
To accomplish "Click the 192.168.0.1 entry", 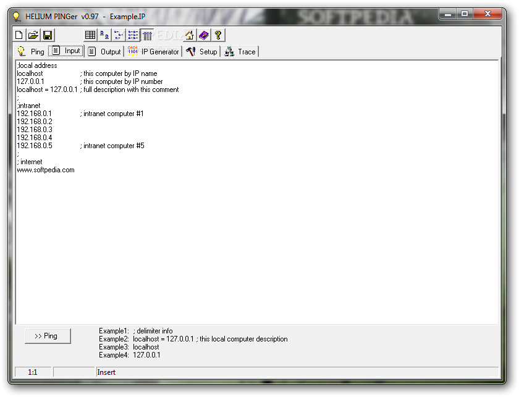I will tap(35, 114).
